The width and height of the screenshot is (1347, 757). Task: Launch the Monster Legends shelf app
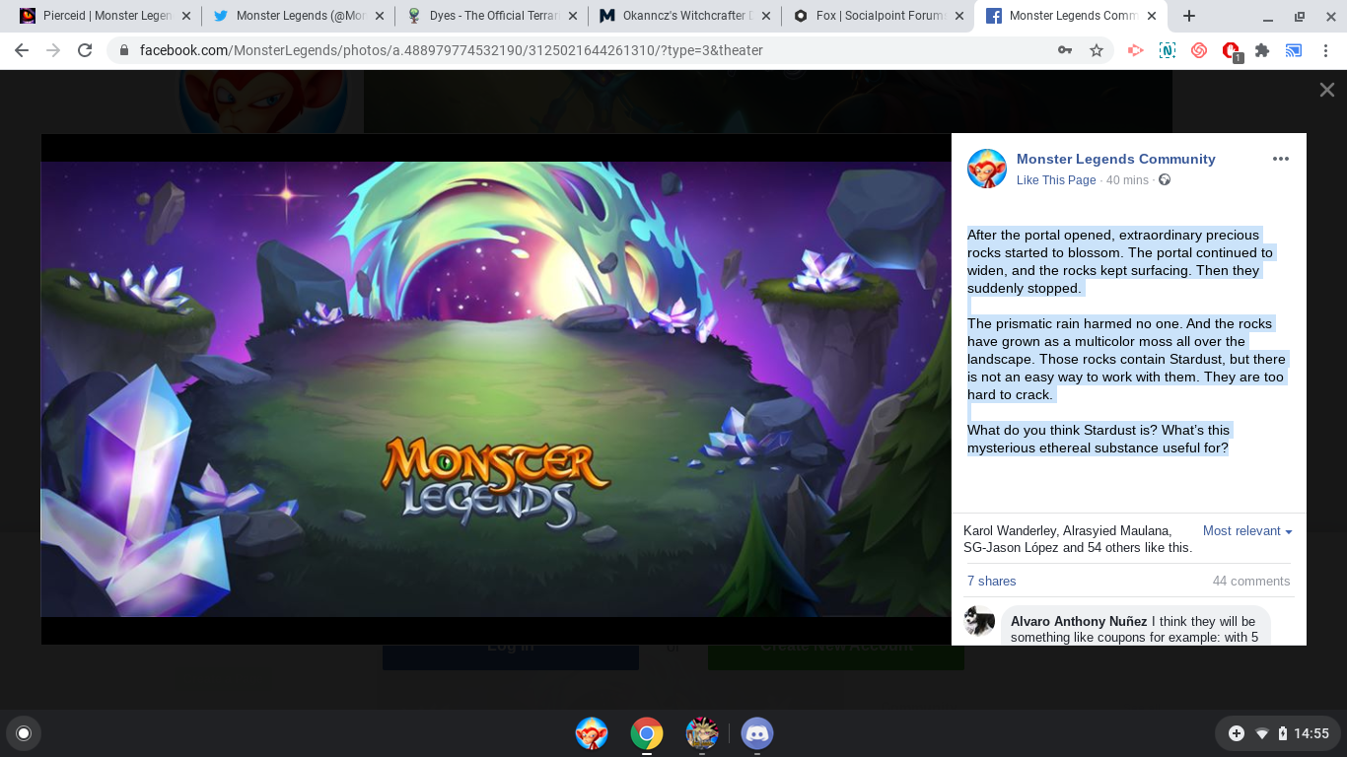[x=592, y=733]
